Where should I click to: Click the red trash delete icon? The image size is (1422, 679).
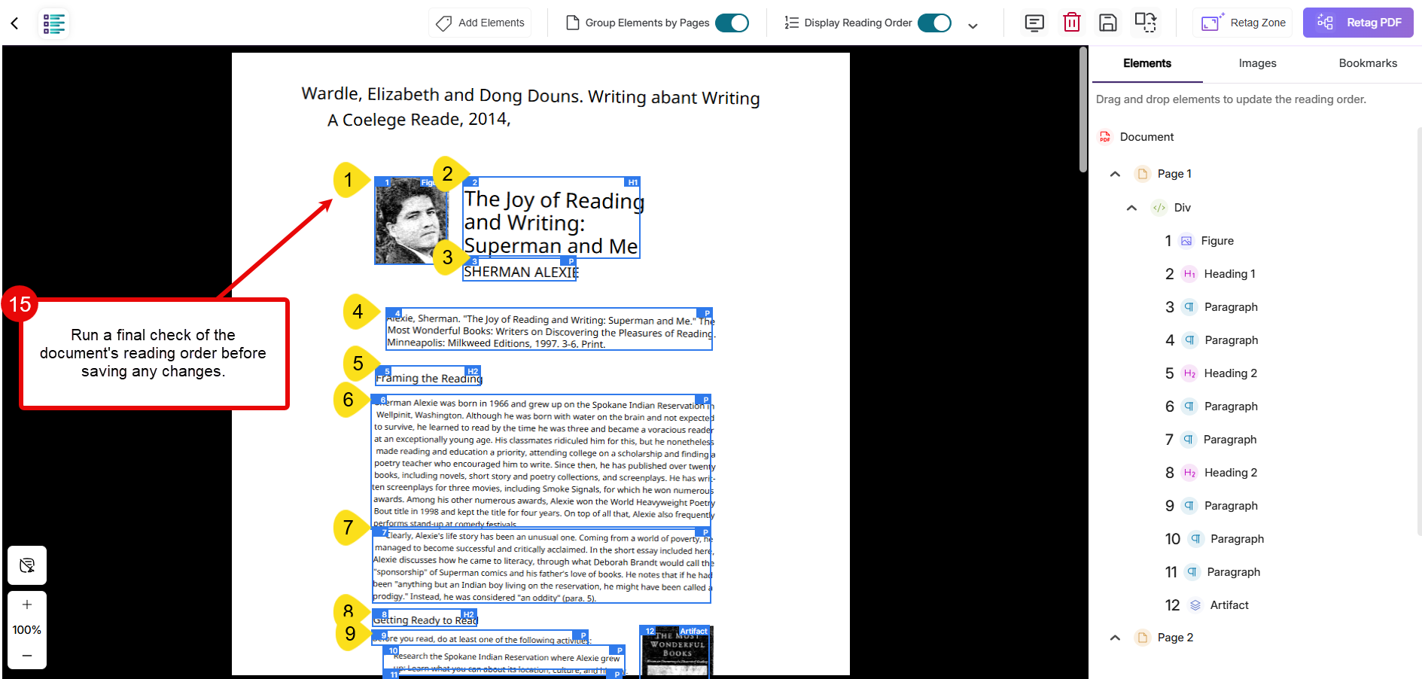[x=1071, y=23]
